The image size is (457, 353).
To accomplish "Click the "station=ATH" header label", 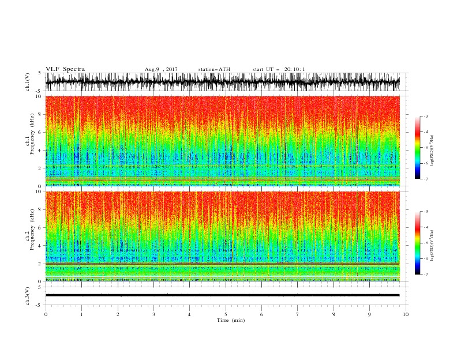I will [214, 69].
